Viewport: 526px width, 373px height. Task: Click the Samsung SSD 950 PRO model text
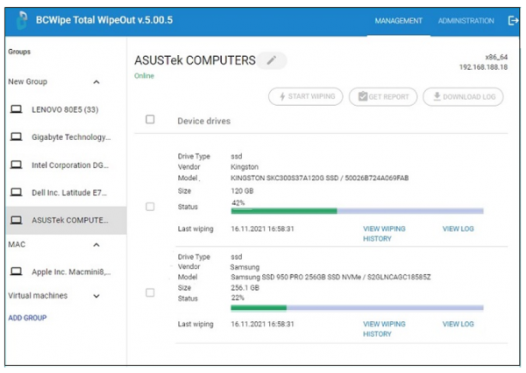coord(331,278)
